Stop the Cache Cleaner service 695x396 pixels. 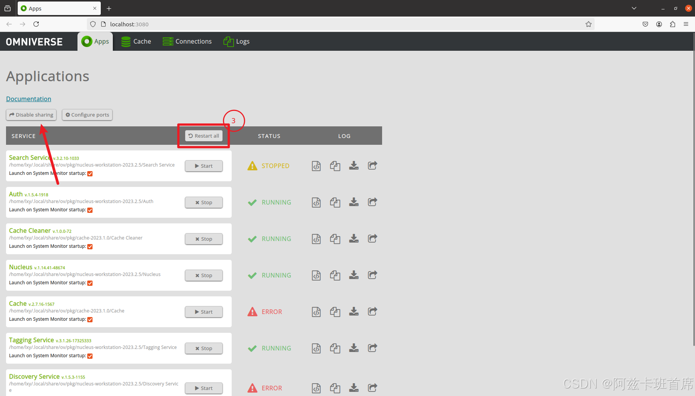pos(204,239)
